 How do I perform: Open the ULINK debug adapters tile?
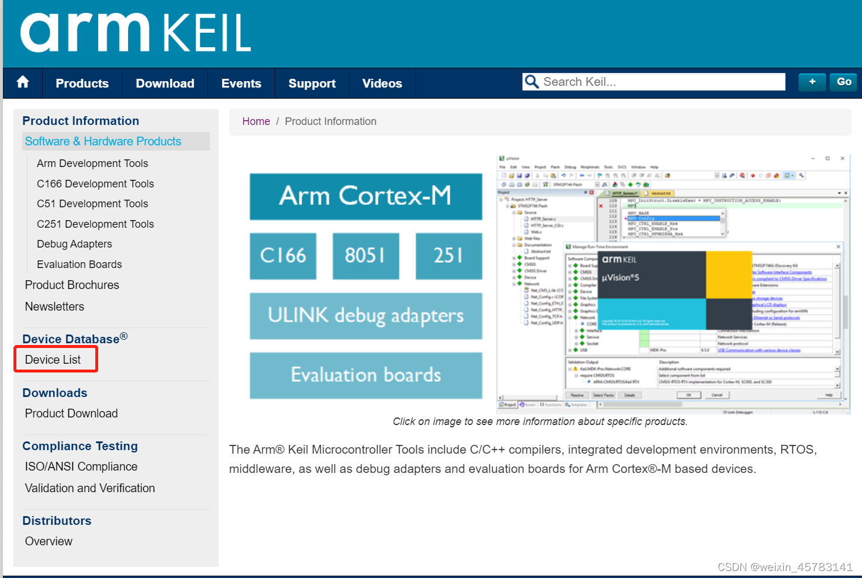pyautogui.click(x=365, y=316)
